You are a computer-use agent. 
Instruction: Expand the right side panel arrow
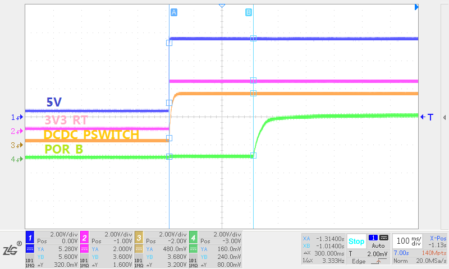445,118
